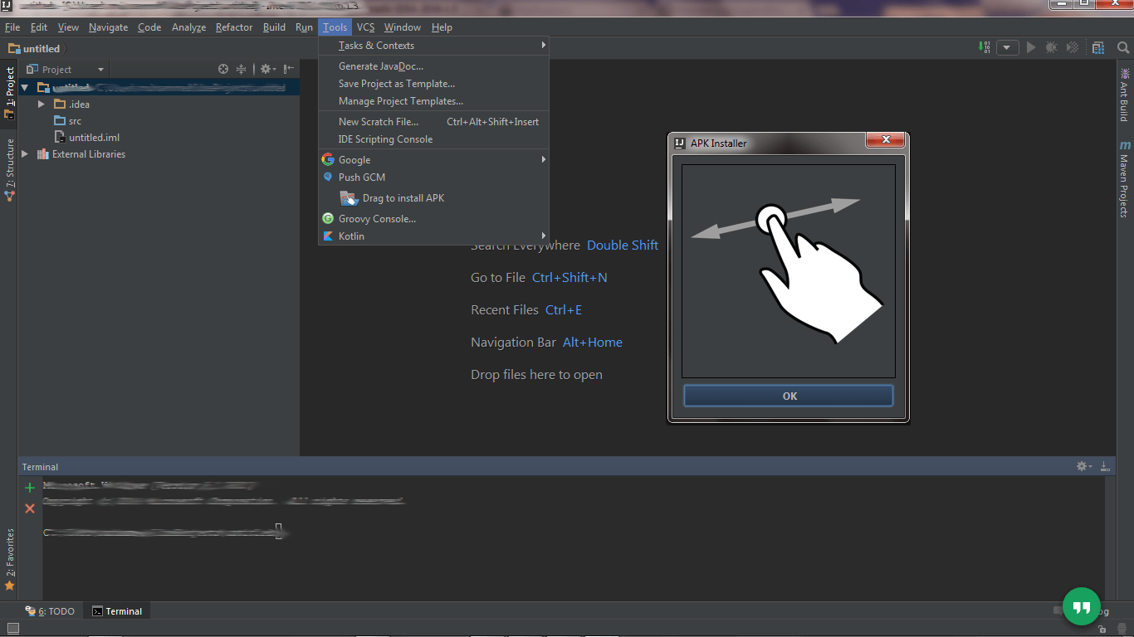Switch to the Terminal tool tab
Screen dimensions: 1134x637
(117, 611)
